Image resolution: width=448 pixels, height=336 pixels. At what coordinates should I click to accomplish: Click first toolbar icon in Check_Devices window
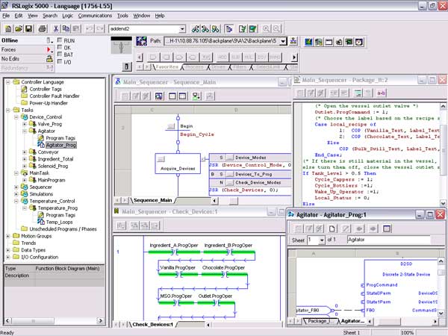click(121, 225)
